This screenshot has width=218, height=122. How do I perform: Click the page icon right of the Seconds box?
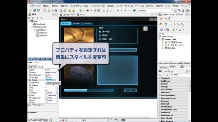pyautogui.click(x=175, y=11)
